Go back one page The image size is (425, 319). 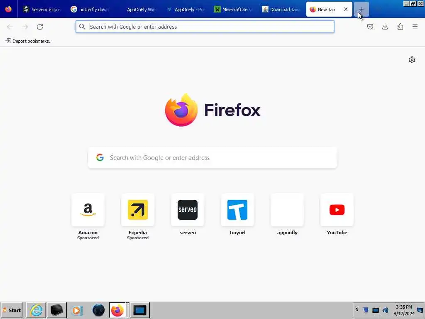10,27
